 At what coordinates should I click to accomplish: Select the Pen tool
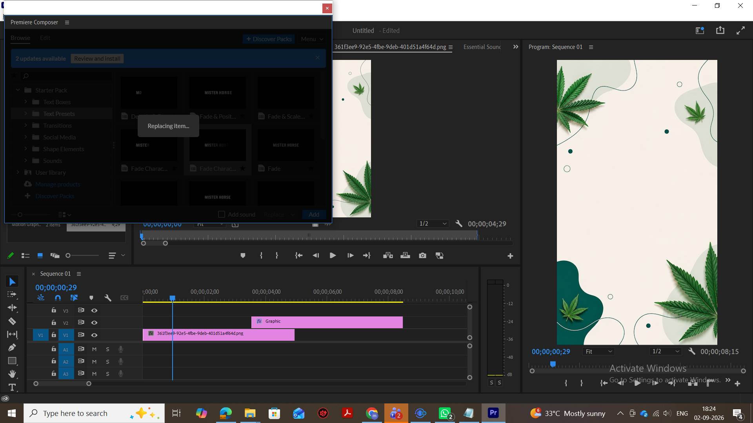tap(12, 347)
